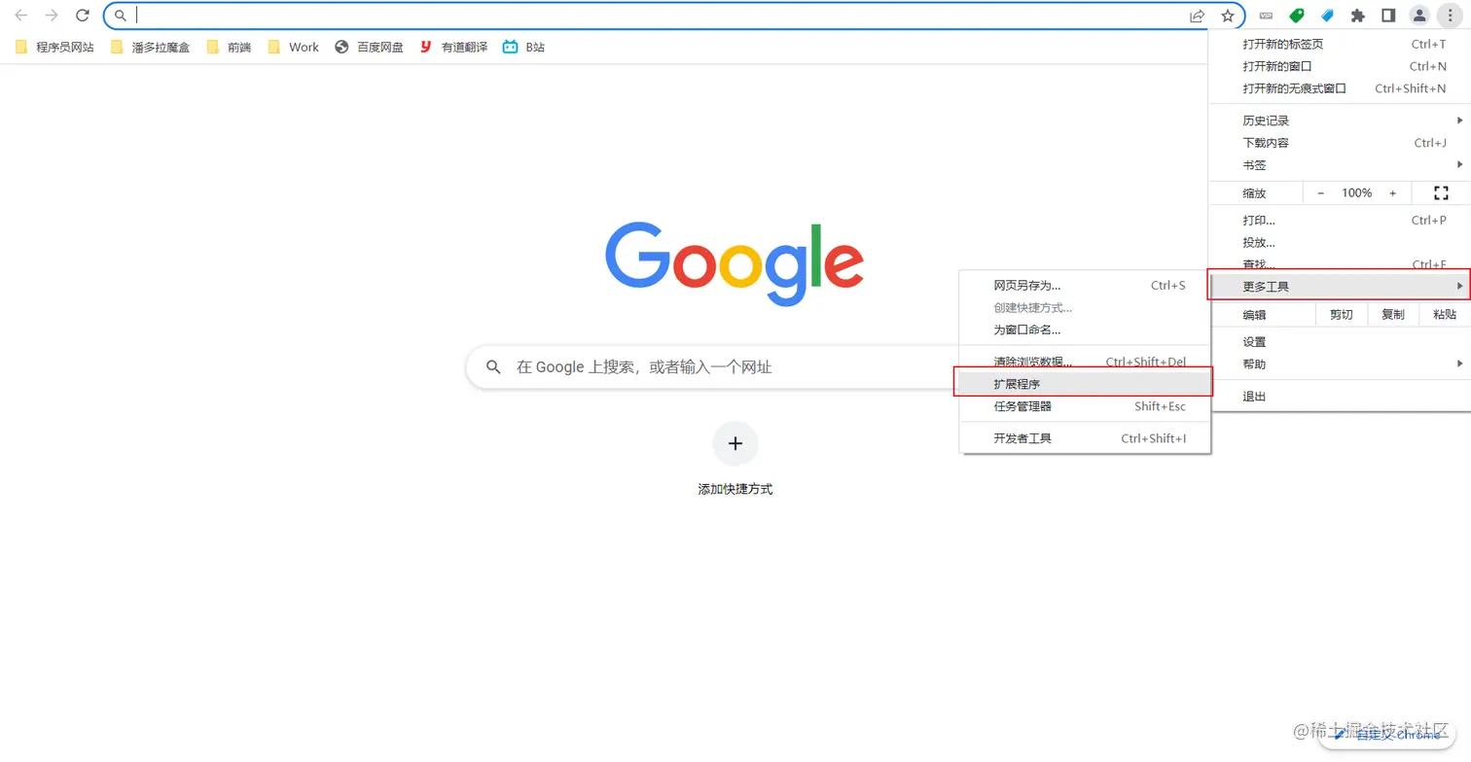Click the magnifier icon in Google search box
This screenshot has width=1471, height=762.
493,367
